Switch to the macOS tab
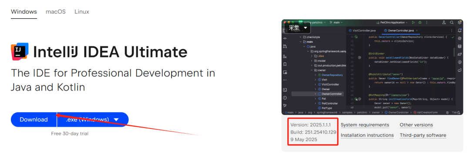470x158 pixels. point(55,12)
